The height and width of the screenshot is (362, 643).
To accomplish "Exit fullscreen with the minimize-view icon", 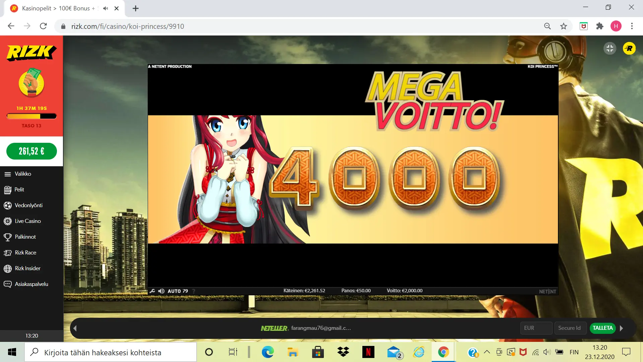I will (610, 49).
